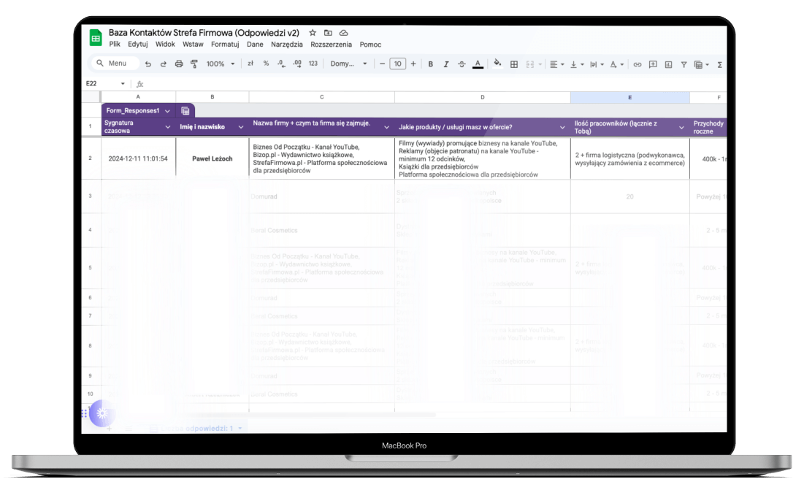The width and height of the screenshot is (804, 490).
Task: Click the undo arrow
Action: click(148, 64)
